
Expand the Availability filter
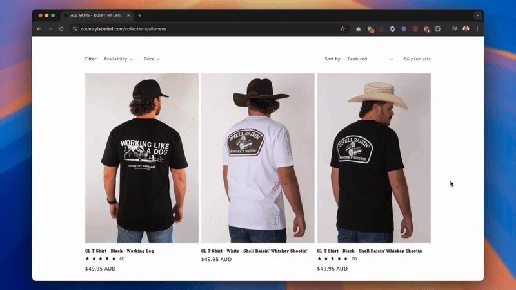pos(118,59)
